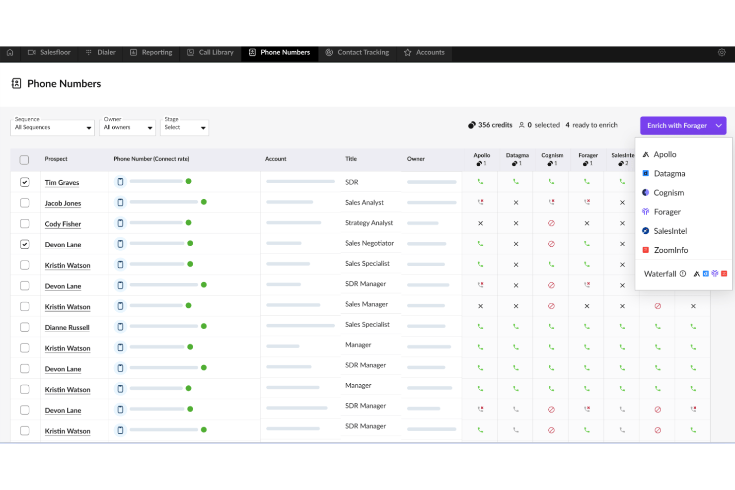Uncheck the Tim Graves checkbox
The image size is (735, 490).
point(24,182)
